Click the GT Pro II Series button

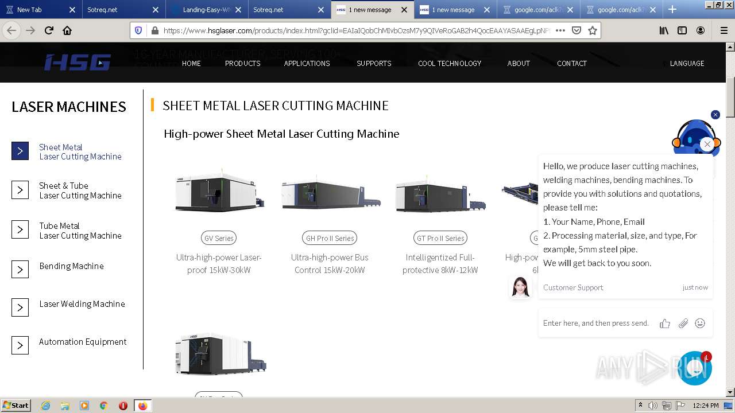click(440, 238)
